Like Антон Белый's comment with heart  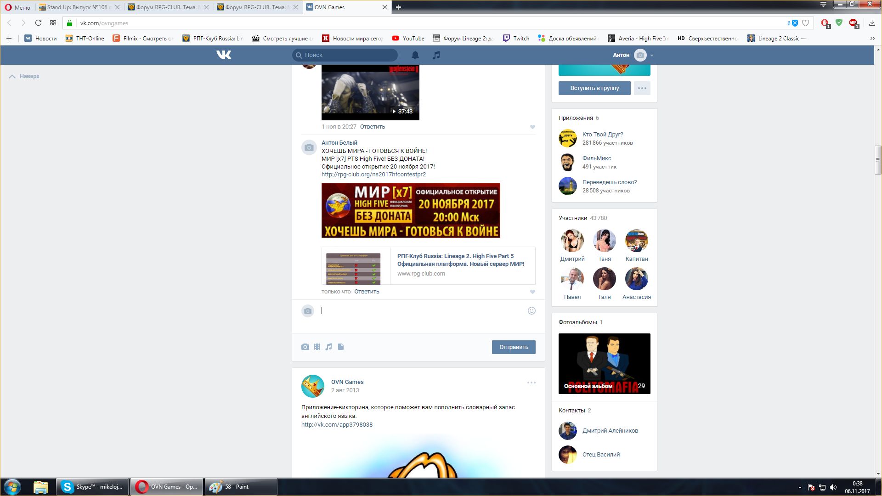click(532, 292)
